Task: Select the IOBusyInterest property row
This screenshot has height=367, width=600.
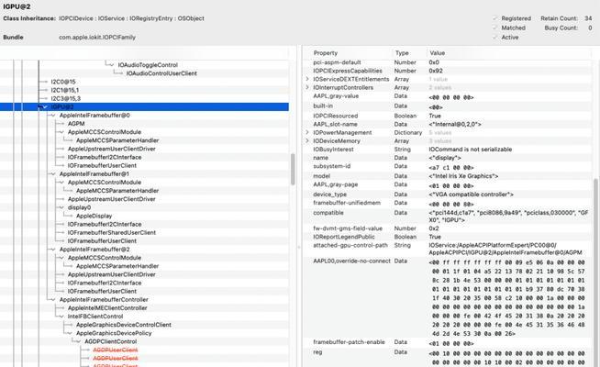Action: pos(448,150)
